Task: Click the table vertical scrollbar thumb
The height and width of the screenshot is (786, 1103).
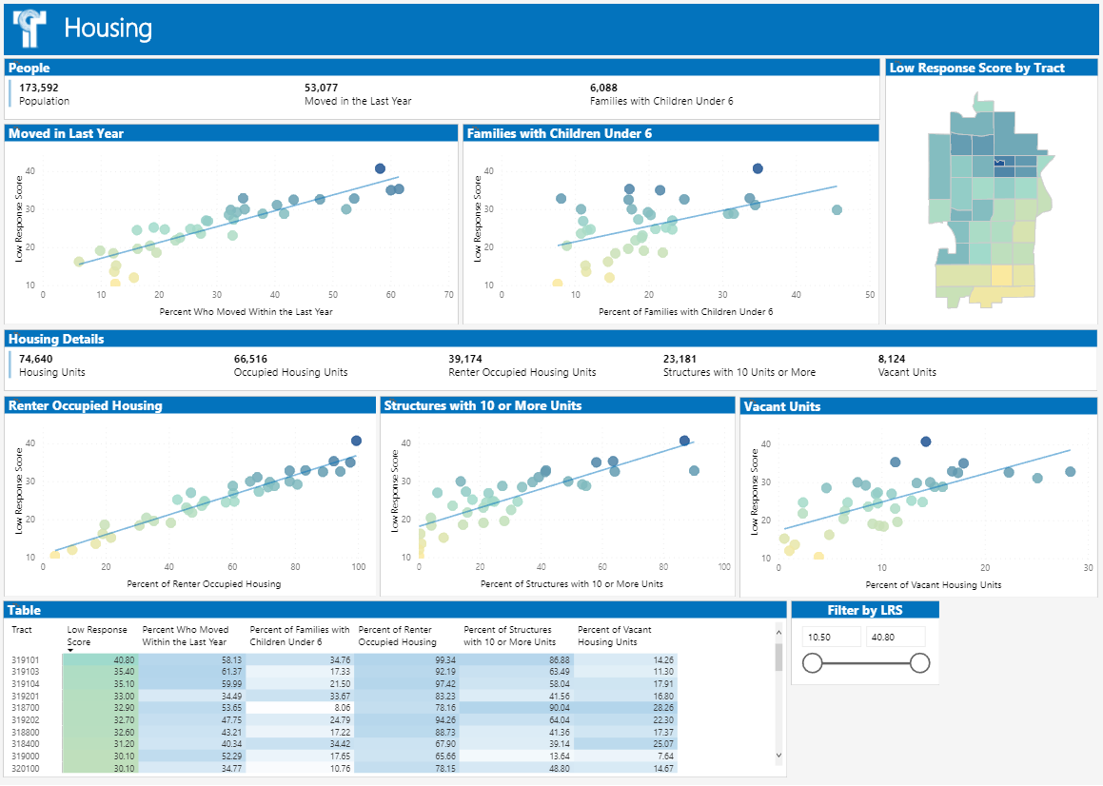Action: pyautogui.click(x=779, y=657)
